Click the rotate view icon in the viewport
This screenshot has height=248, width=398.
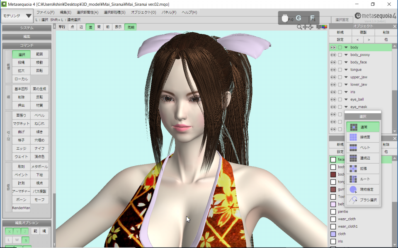click(x=311, y=27)
